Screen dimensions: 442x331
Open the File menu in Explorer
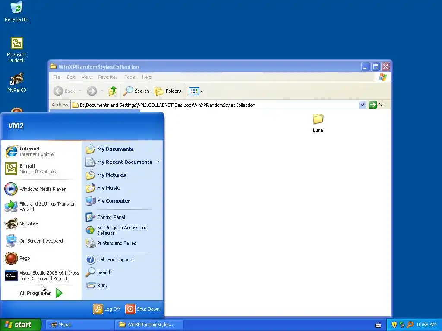[x=57, y=77]
